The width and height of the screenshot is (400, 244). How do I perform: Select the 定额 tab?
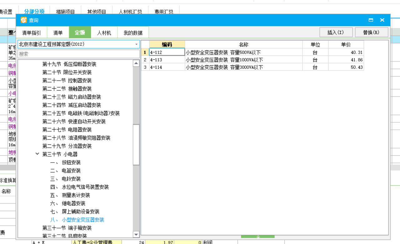(80, 33)
